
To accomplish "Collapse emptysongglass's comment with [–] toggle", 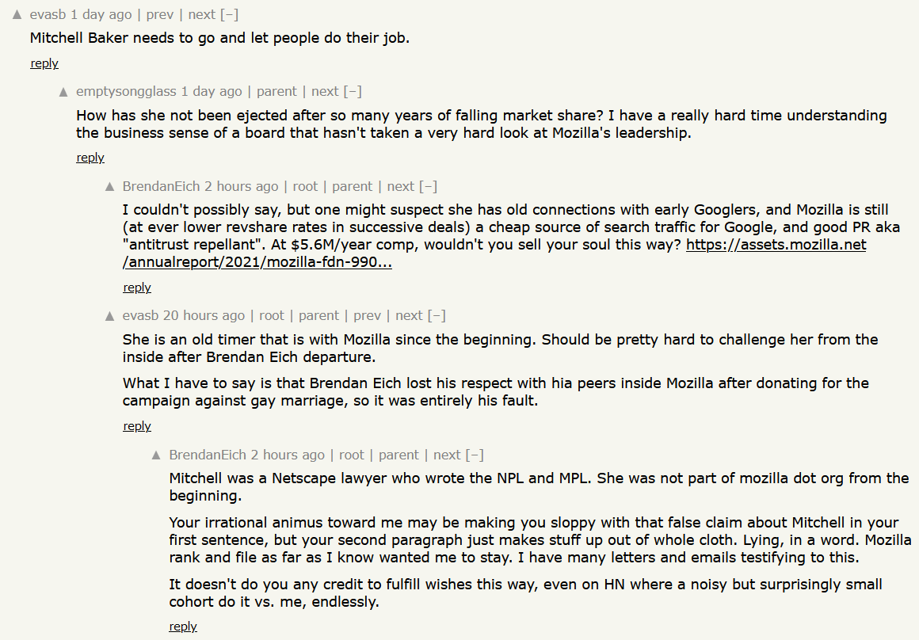I will [x=353, y=91].
